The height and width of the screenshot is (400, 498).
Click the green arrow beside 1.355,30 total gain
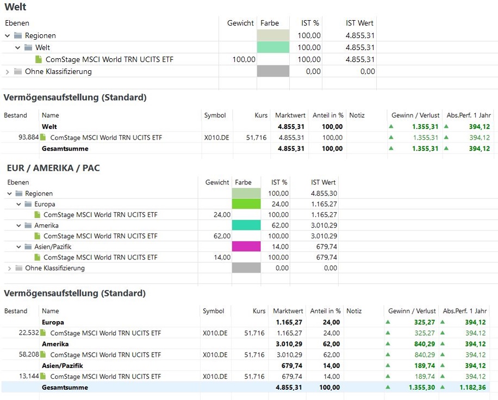click(388, 387)
